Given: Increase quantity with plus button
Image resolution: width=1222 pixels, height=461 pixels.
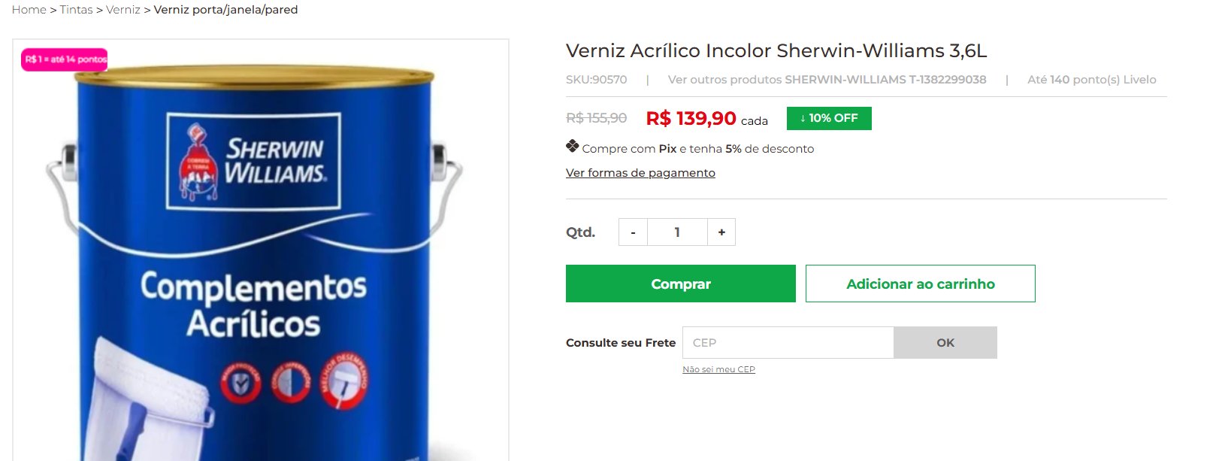Looking at the screenshot, I should tap(721, 232).
